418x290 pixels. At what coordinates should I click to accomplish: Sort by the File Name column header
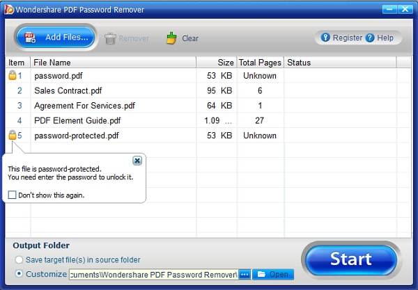pos(114,63)
